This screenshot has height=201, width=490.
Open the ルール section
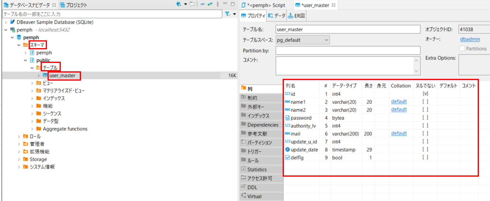[x=262, y=160]
